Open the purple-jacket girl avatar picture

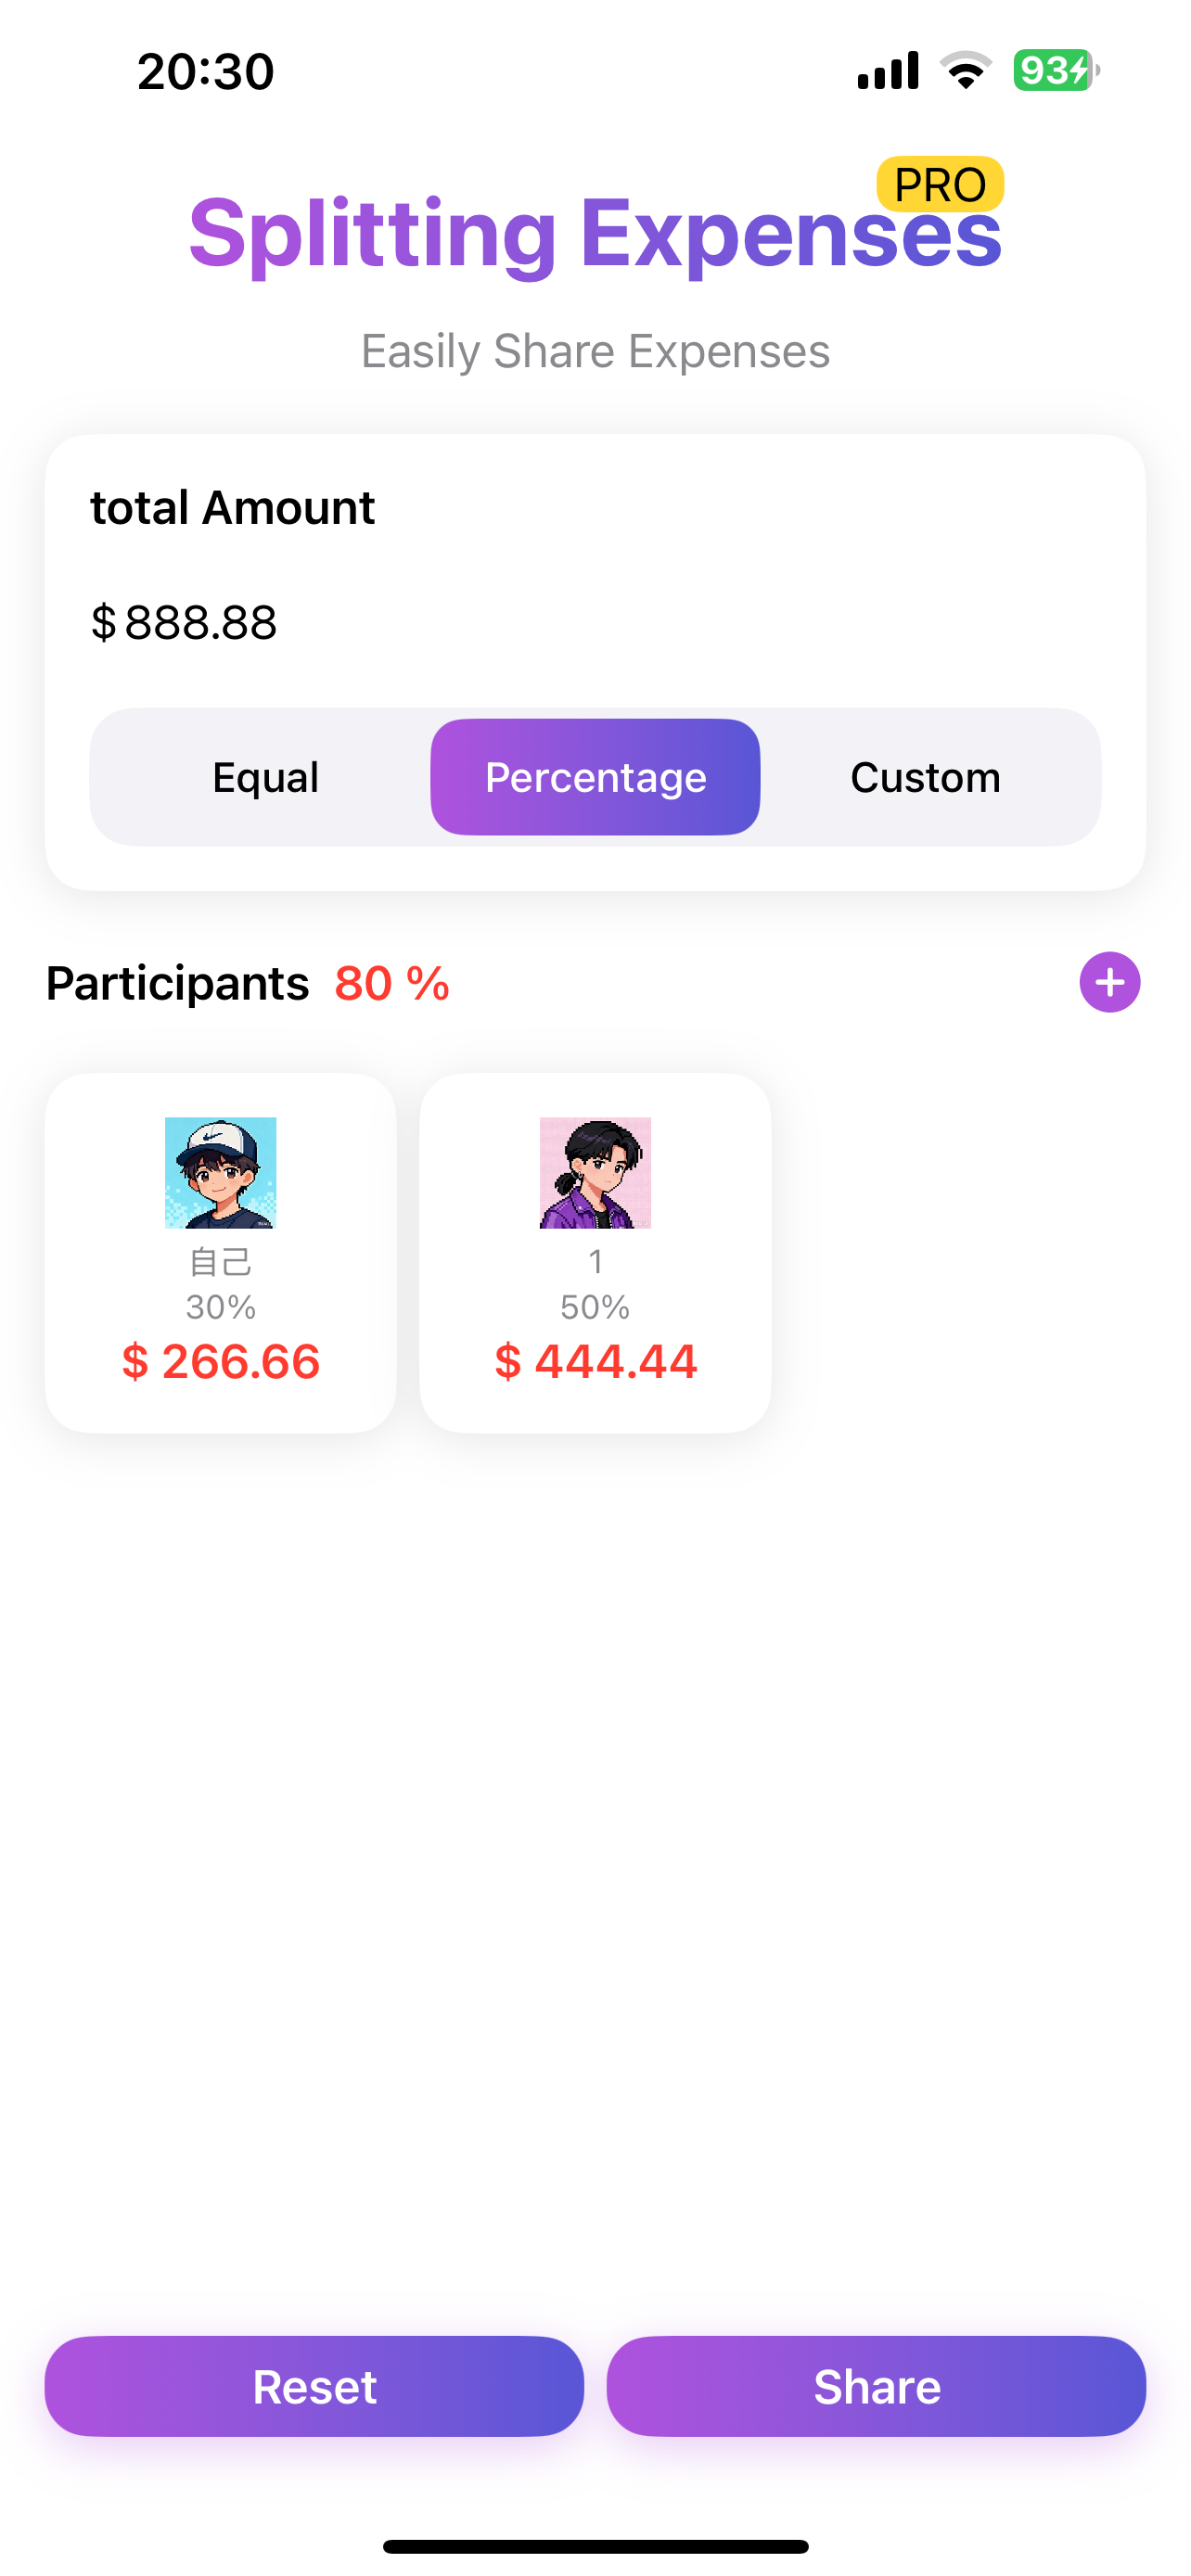click(x=595, y=1172)
